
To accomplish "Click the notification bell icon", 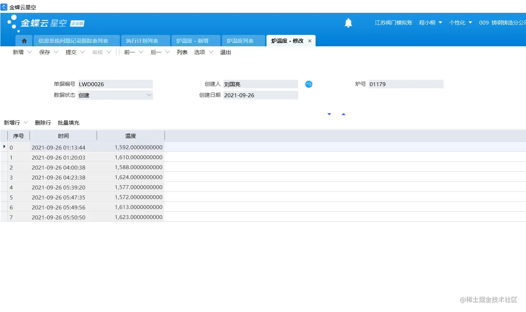I will click(348, 22).
